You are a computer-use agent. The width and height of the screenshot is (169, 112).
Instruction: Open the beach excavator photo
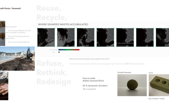(x=17, y=58)
